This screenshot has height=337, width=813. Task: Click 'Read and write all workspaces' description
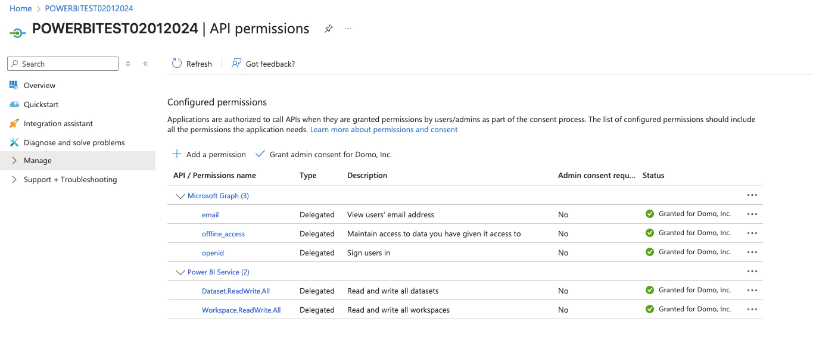coord(398,310)
